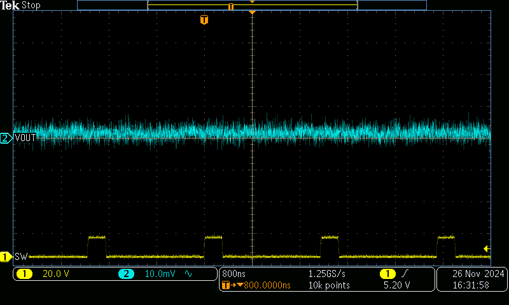509x305 pixels.
Task: Click the waveform record overview bar at top
Action: [252, 5]
